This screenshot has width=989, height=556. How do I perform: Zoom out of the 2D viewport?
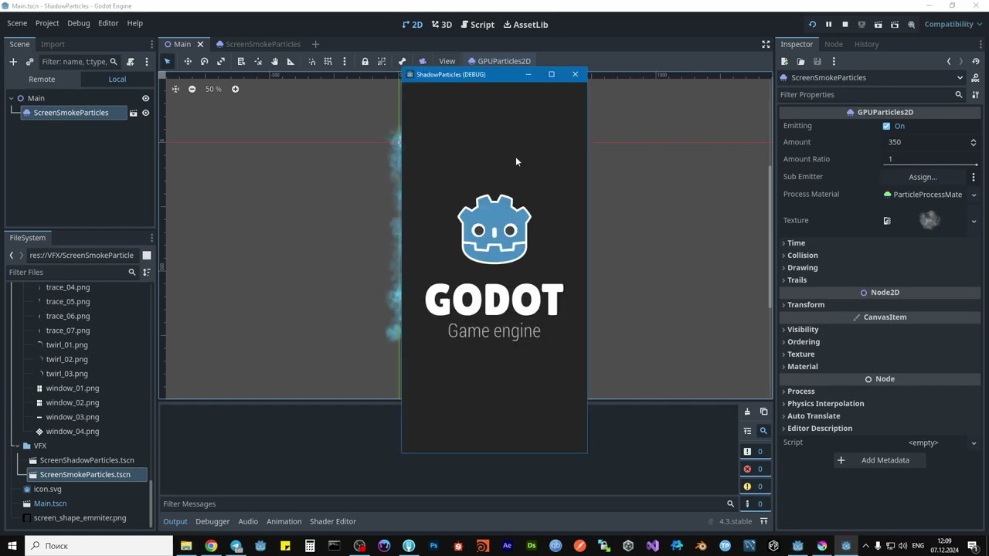pyautogui.click(x=192, y=89)
